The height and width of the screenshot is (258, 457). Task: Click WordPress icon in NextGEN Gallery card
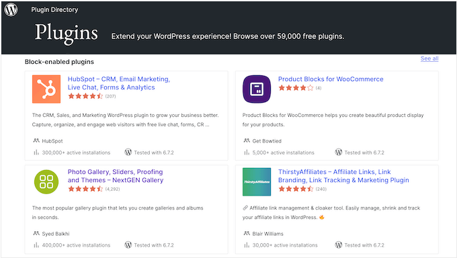[128, 245]
